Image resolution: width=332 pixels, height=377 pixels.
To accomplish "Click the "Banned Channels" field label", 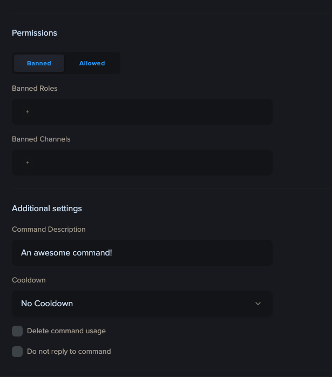I will tap(41, 139).
